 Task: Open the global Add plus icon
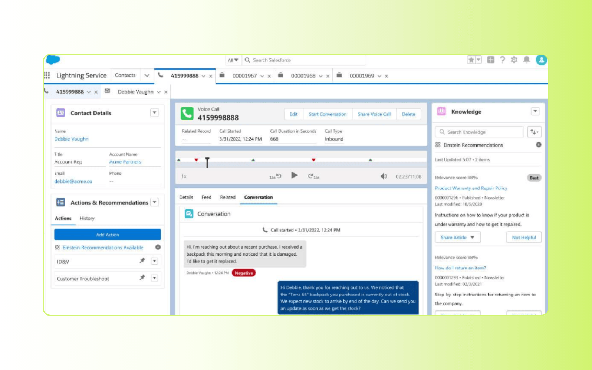click(x=491, y=60)
